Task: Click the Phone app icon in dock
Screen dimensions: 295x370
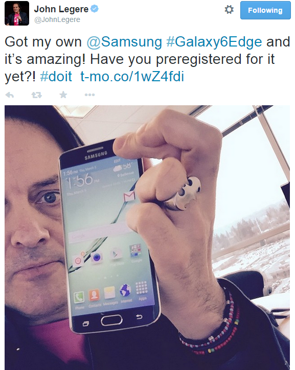Action: tap(79, 298)
